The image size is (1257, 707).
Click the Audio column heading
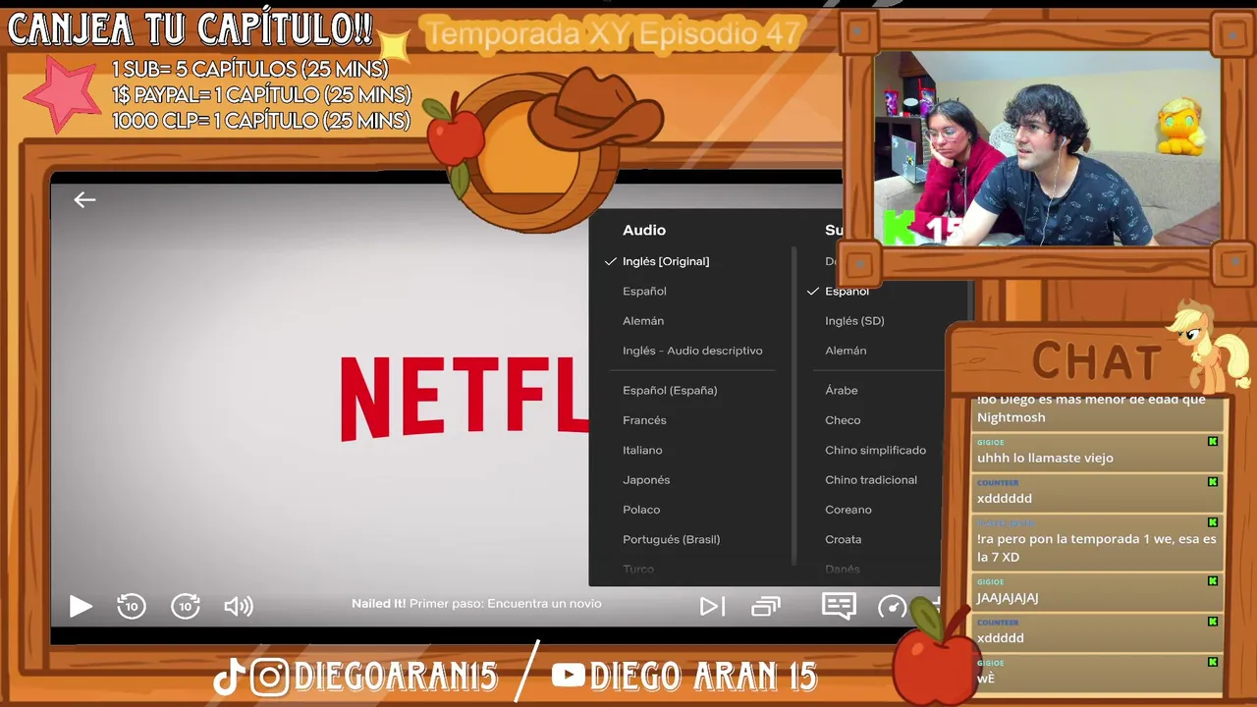[x=644, y=230]
